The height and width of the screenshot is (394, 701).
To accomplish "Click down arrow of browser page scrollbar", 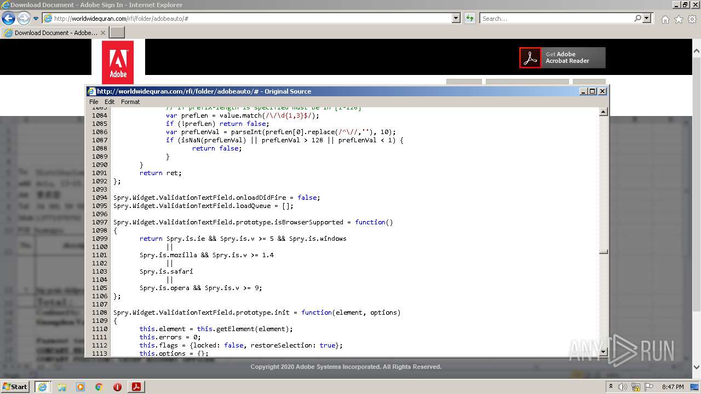I will click(x=697, y=367).
